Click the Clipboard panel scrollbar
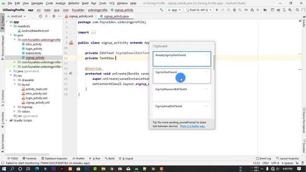The image size is (306, 172). 214,63
